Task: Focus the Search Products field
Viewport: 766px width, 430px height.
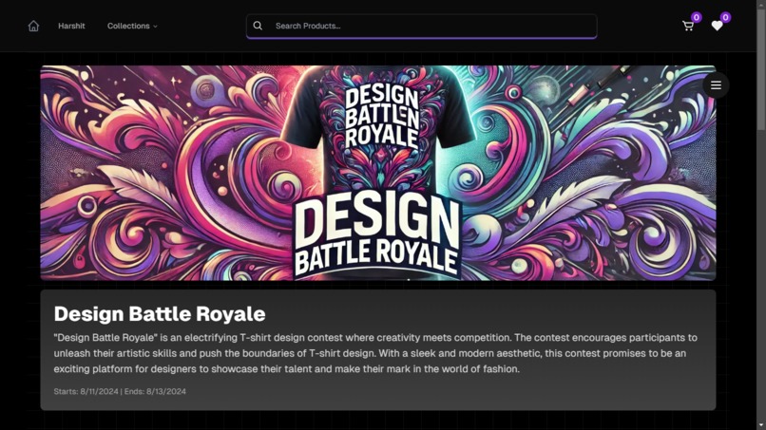Action: coord(421,26)
